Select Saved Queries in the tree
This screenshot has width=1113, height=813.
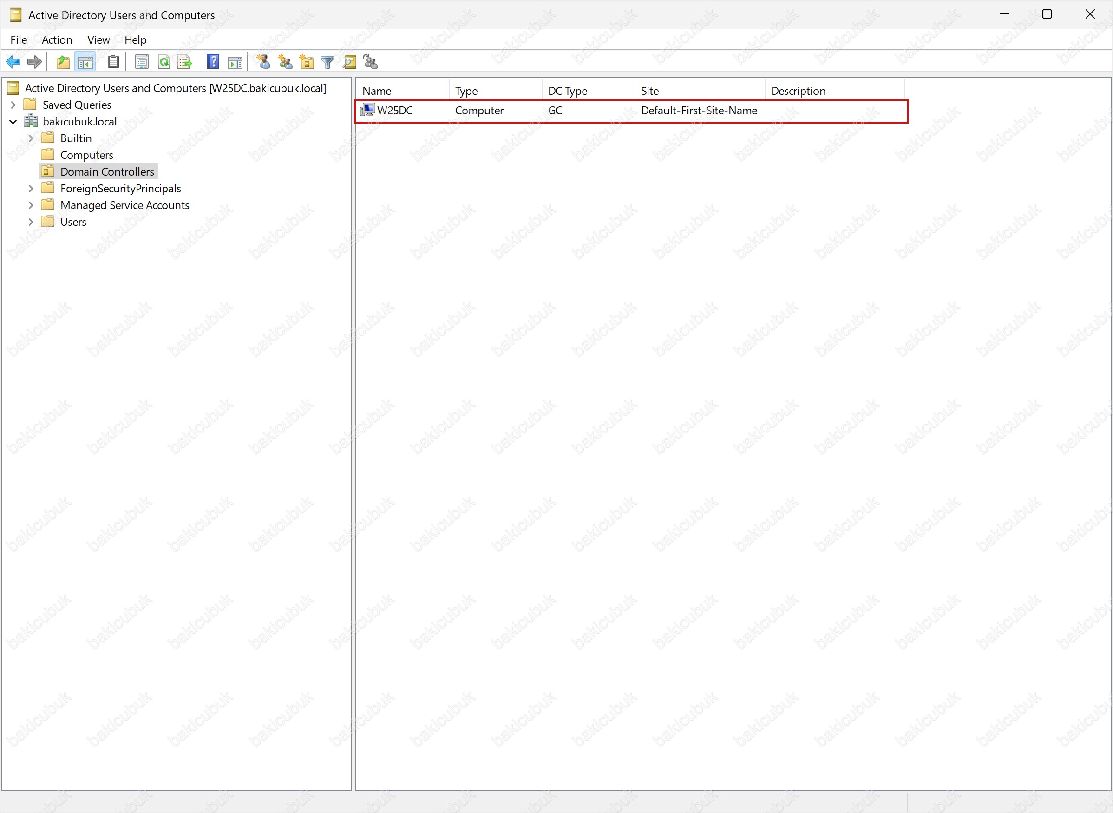(77, 105)
